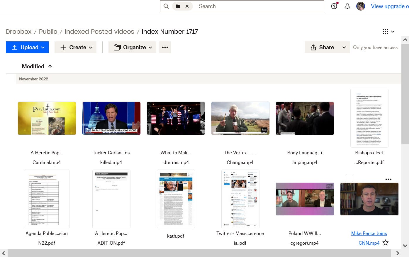Click the Share button
The width and height of the screenshot is (409, 257).
tap(322, 47)
